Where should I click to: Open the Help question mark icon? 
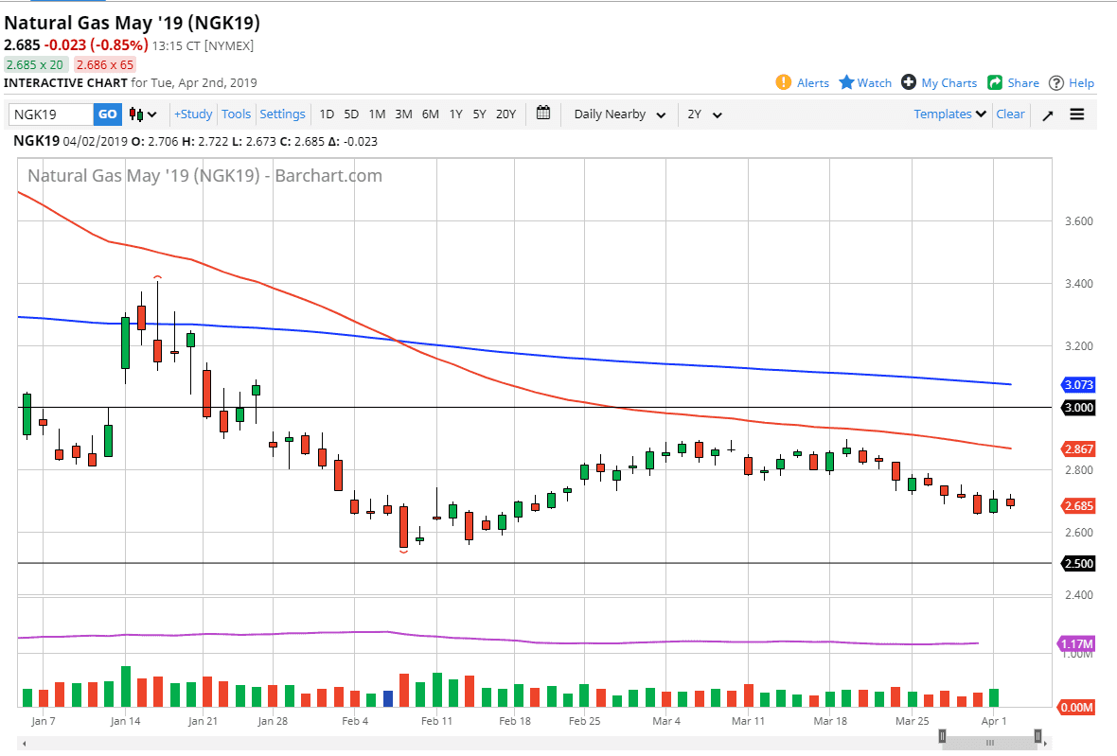tap(1056, 82)
